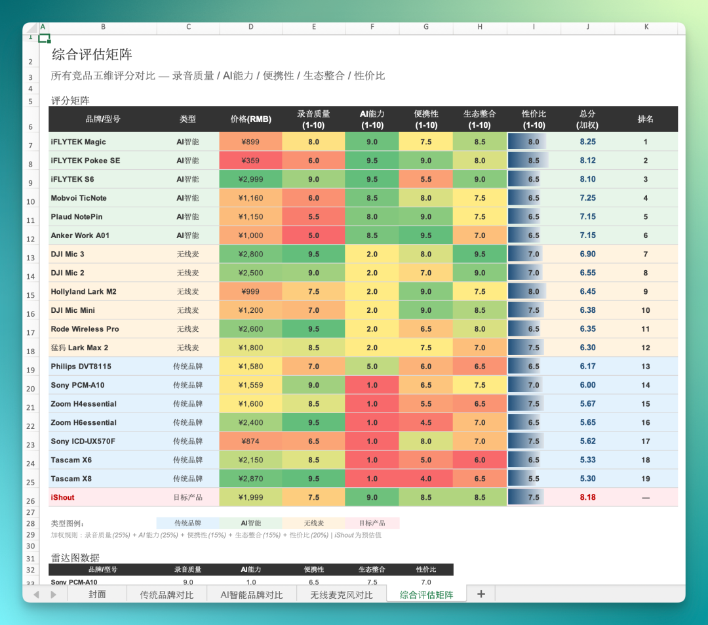Open the 传统品牌对比 sheet tab
The image size is (708, 625).
[x=167, y=594]
